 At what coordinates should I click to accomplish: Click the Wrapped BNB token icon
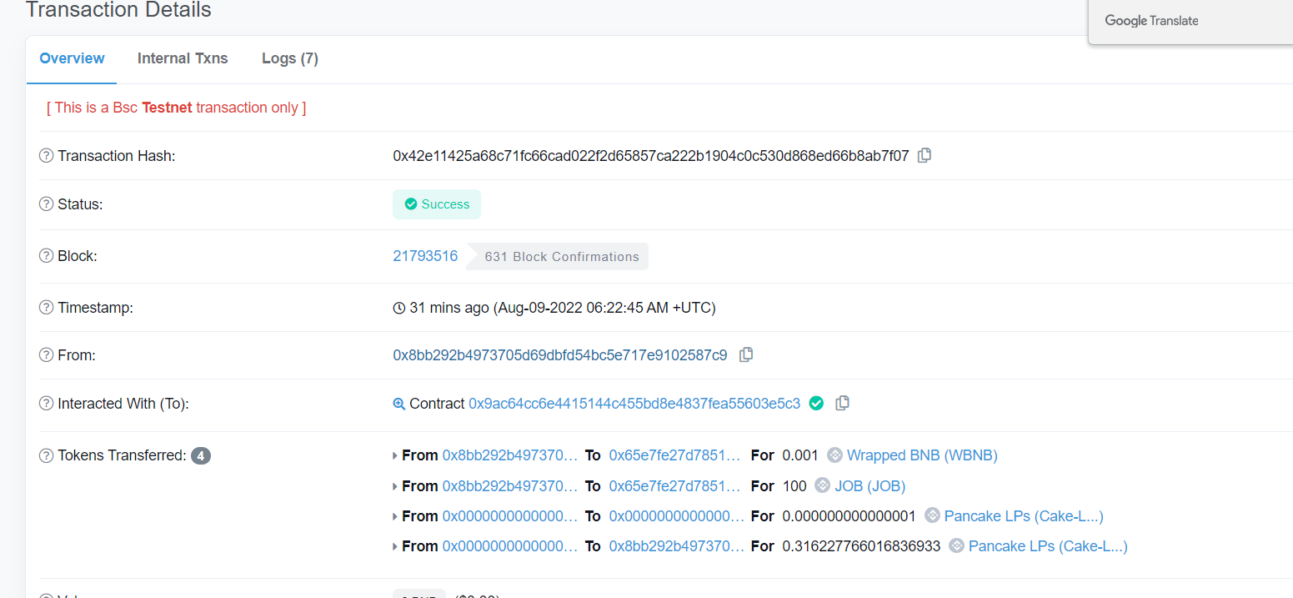click(x=834, y=455)
